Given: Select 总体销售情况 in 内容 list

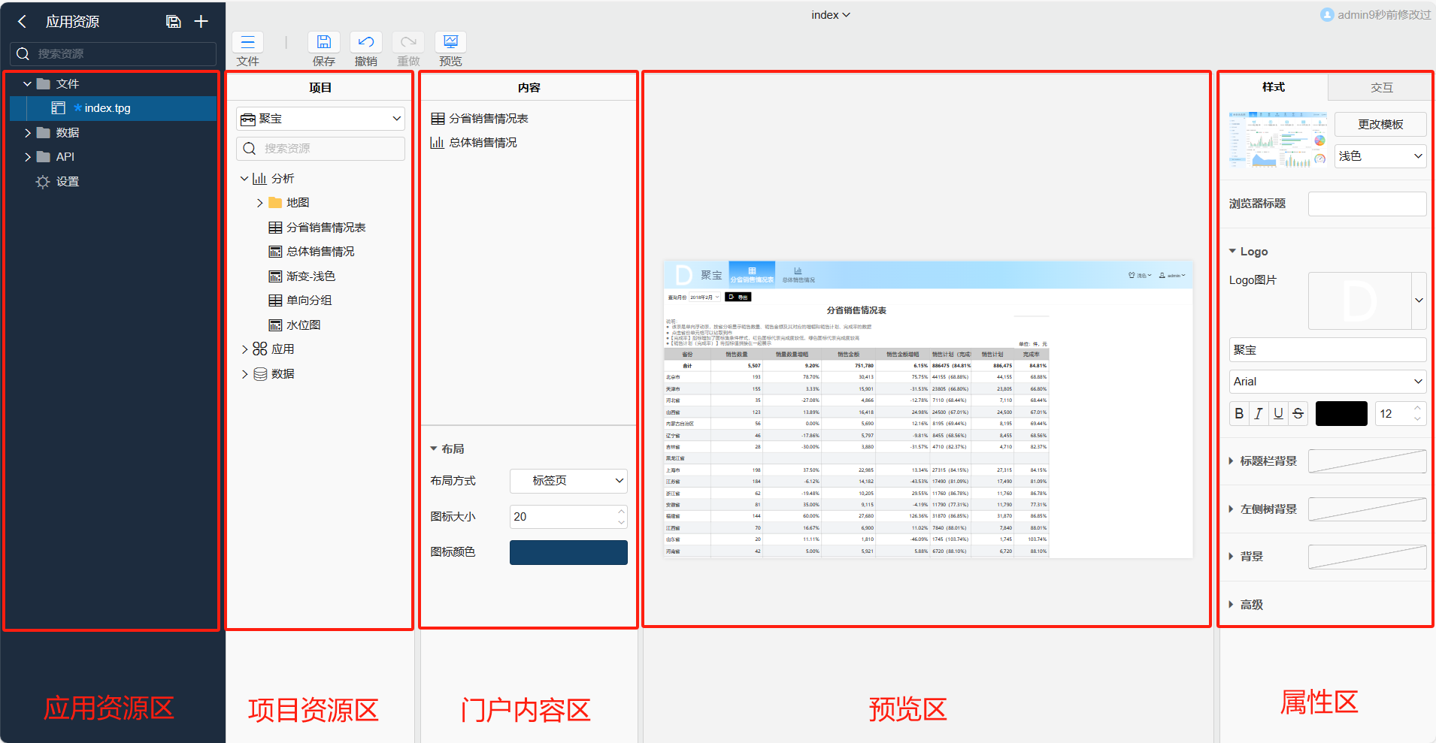Looking at the screenshot, I should pyautogui.click(x=474, y=143).
